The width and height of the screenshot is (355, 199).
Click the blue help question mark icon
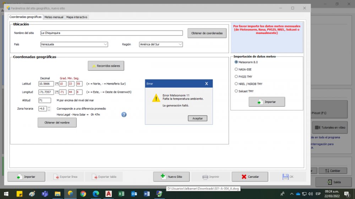pos(124,115)
